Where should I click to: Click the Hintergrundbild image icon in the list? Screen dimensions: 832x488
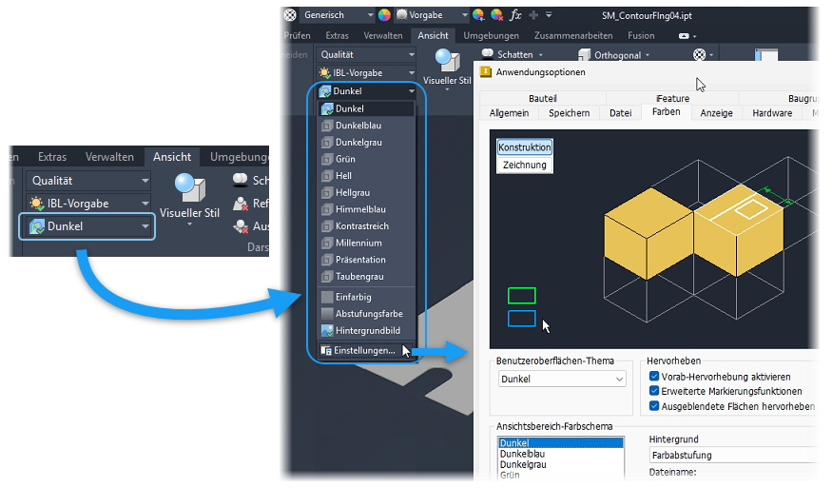pyautogui.click(x=327, y=331)
